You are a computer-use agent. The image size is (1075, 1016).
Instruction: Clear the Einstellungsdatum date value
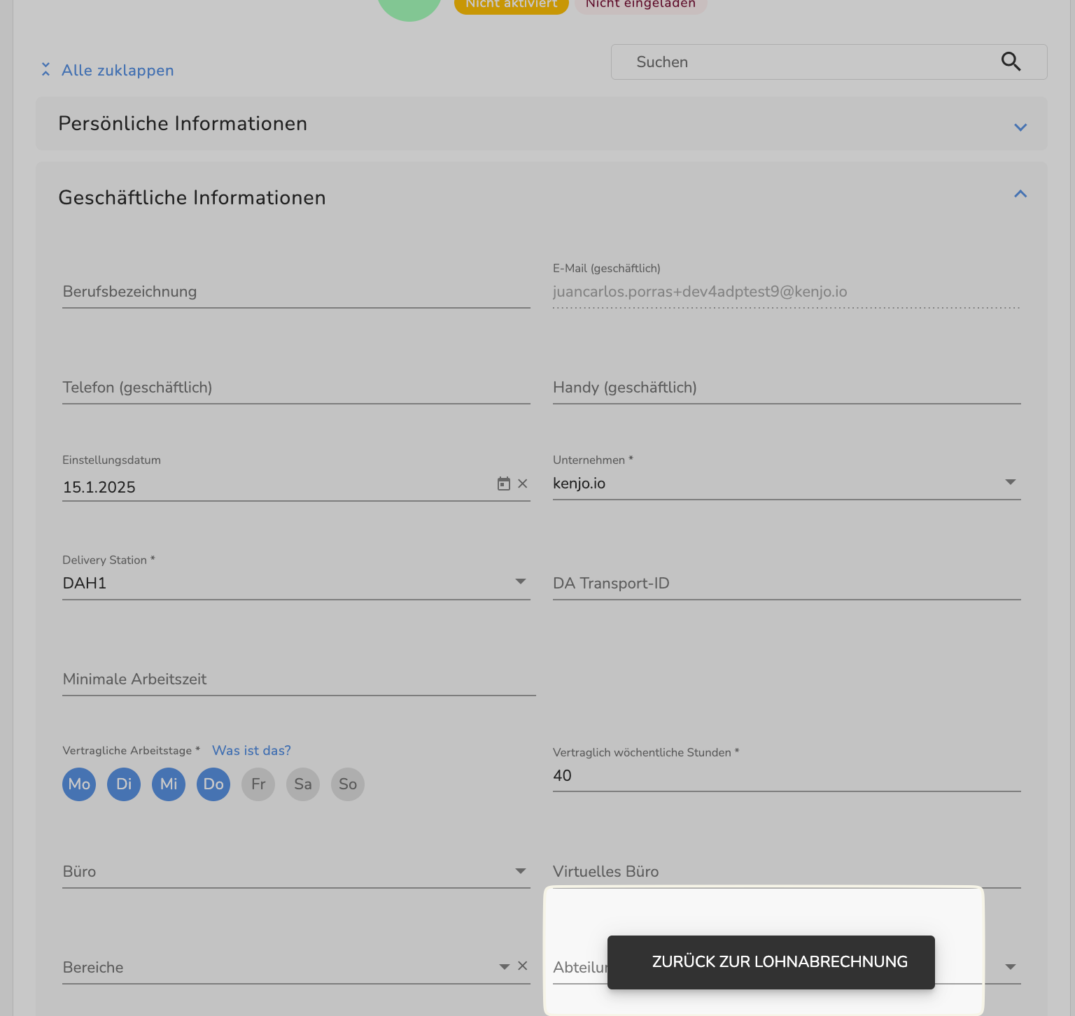523,484
